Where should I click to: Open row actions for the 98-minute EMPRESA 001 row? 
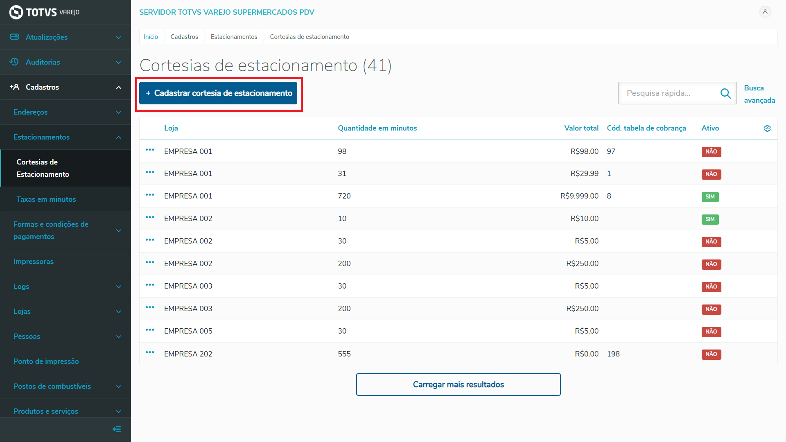(x=150, y=150)
